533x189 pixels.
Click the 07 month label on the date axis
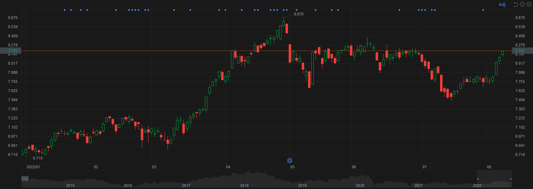(x=425, y=167)
